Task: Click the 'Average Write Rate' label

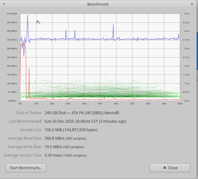Action: (24, 147)
